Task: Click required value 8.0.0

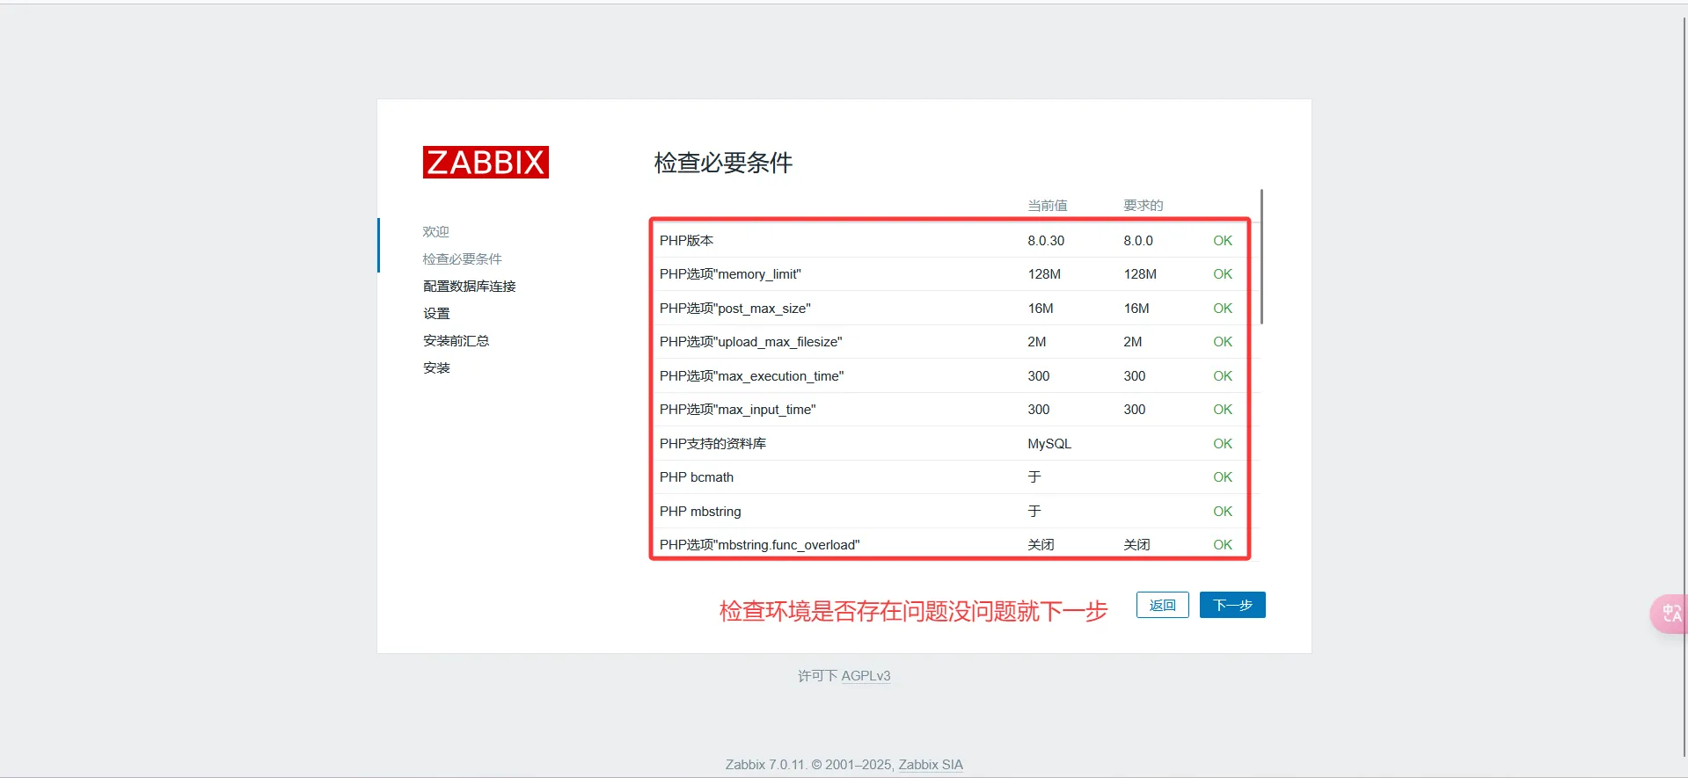Action: click(x=1138, y=240)
